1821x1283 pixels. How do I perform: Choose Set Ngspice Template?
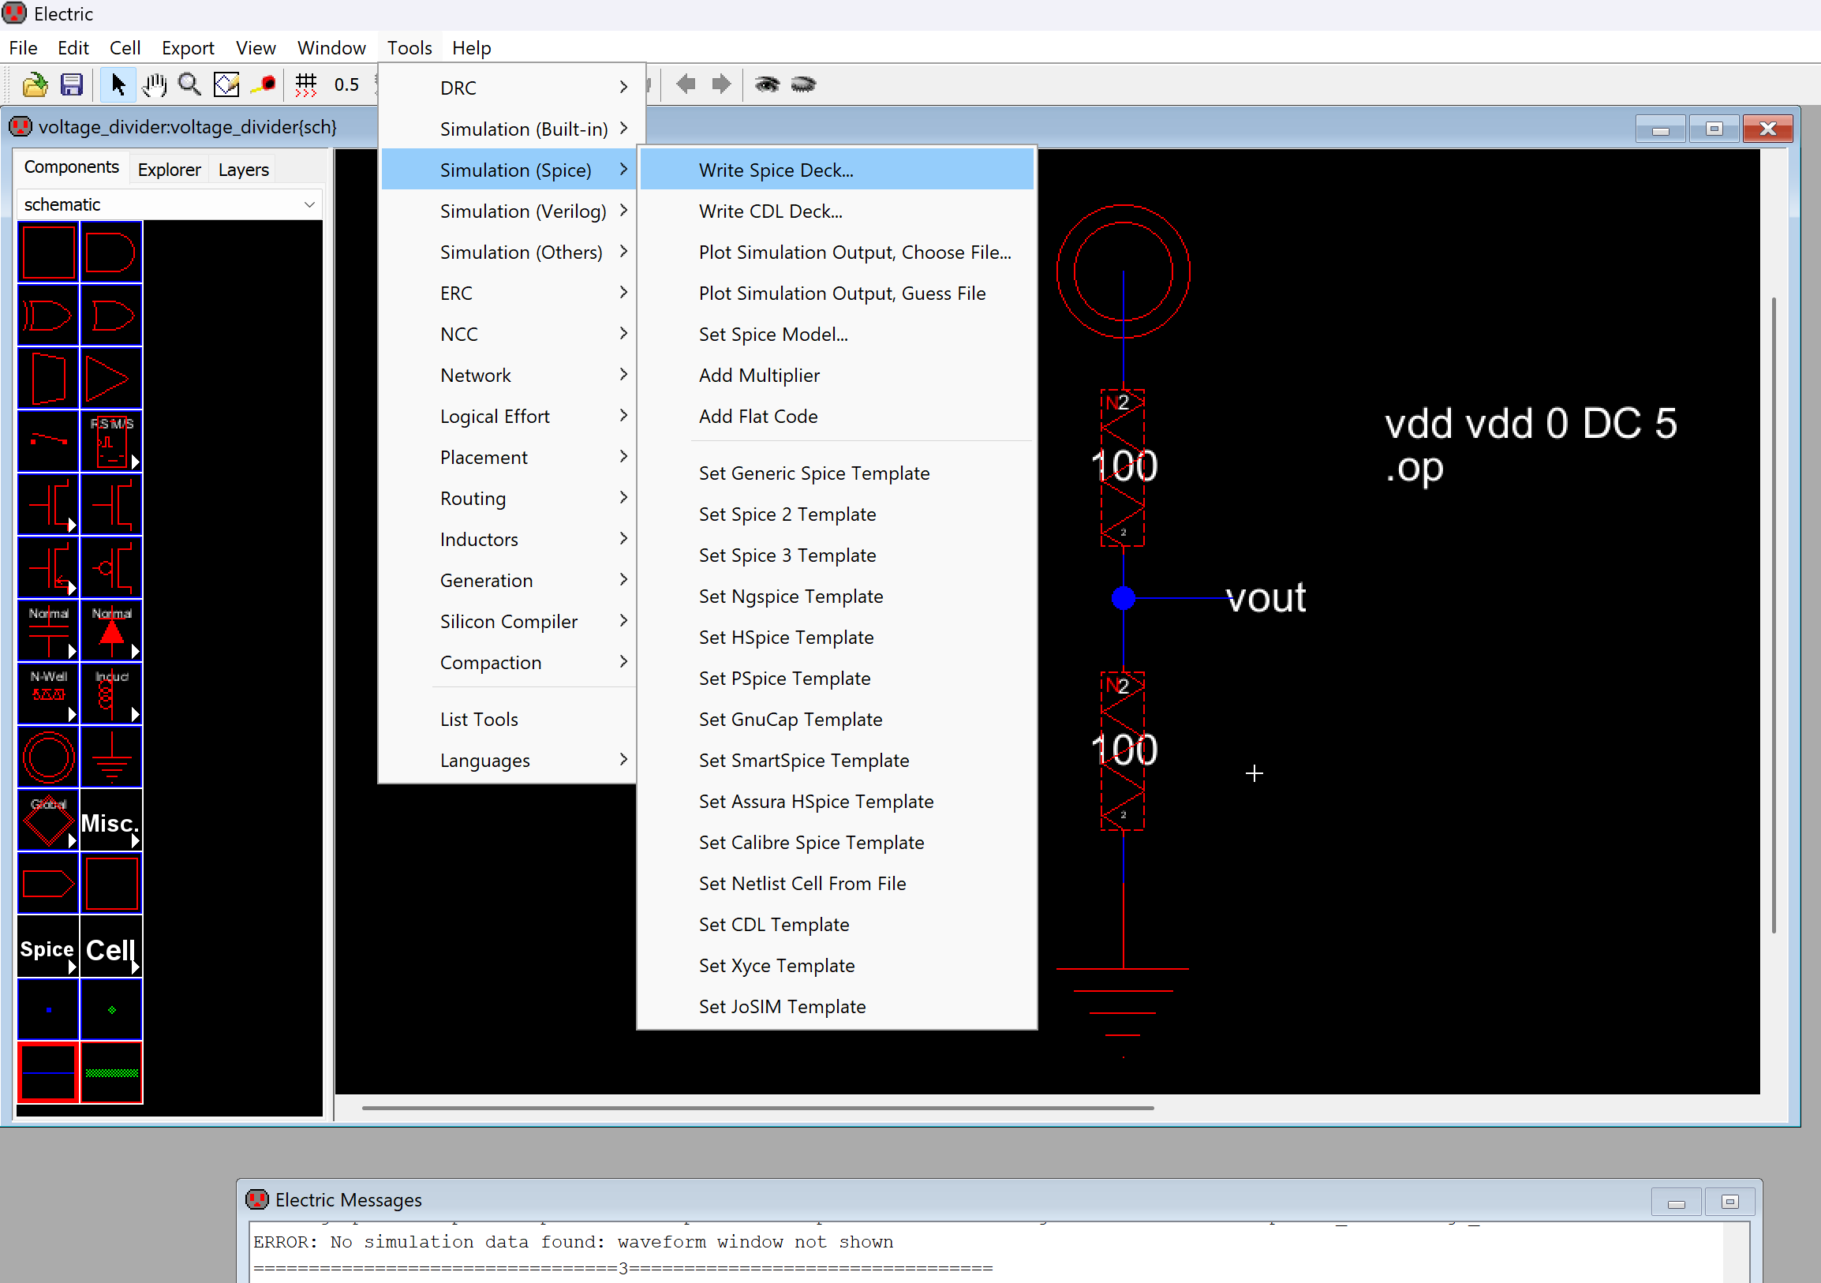pyautogui.click(x=836, y=597)
